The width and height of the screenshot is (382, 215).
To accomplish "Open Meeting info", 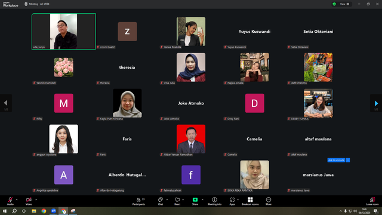I will [215, 201].
